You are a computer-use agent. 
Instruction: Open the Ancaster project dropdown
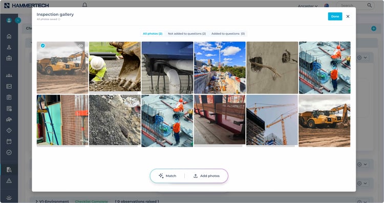tap(308, 6)
